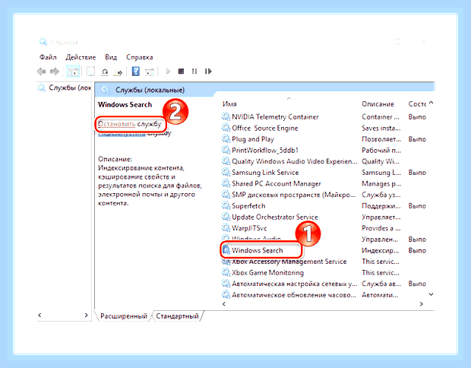Click the services list scroll down arrow

tap(431, 294)
